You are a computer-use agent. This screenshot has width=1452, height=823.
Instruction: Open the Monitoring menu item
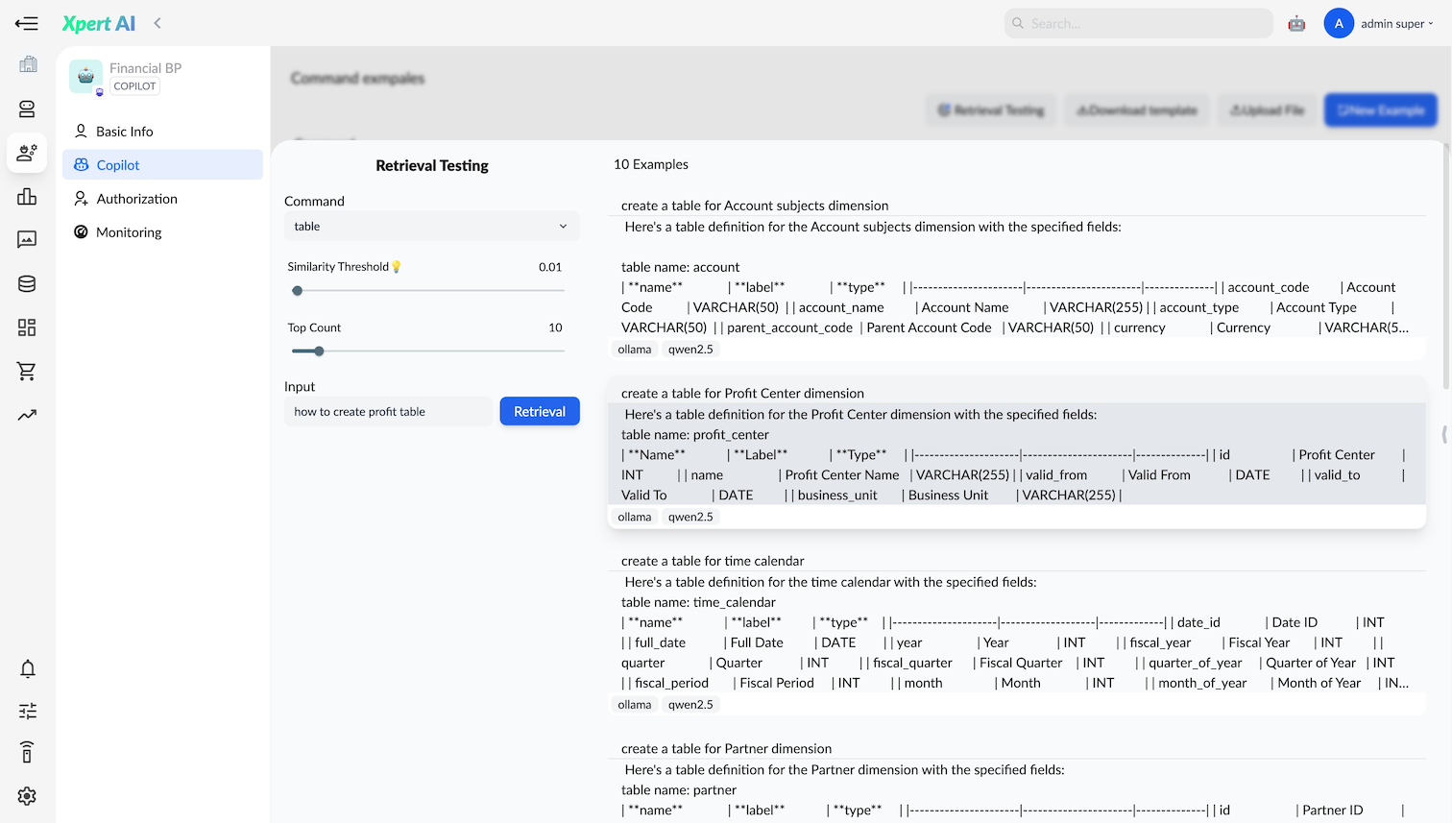(162, 231)
